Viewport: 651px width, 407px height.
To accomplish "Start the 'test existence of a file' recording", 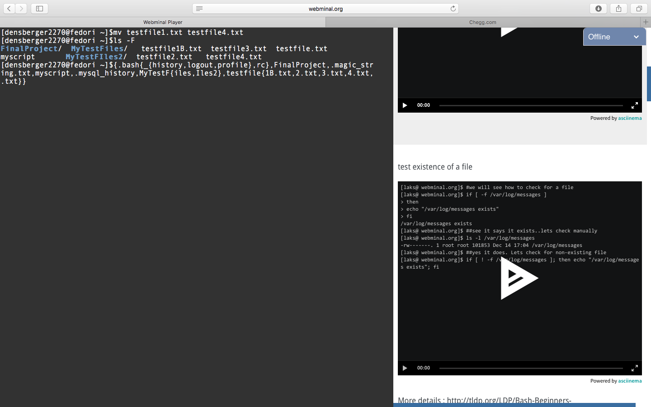I will (x=519, y=278).
